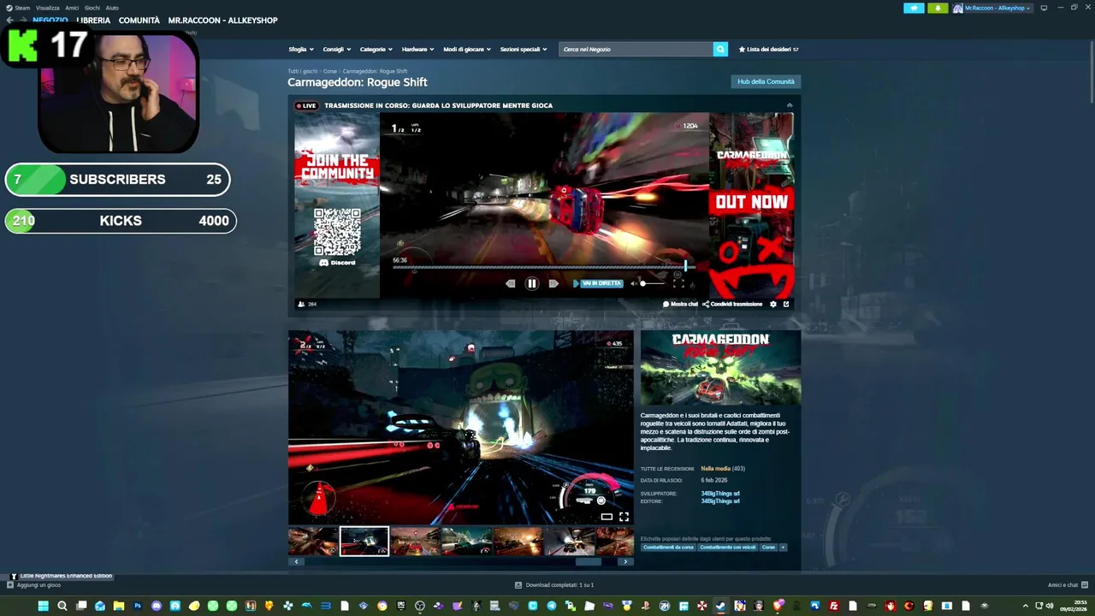The width and height of the screenshot is (1095, 616).
Task: Select the first screenshot thumbnail
Action: tap(313, 542)
